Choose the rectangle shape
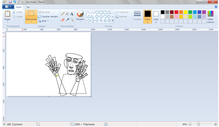 [x=101, y=12]
